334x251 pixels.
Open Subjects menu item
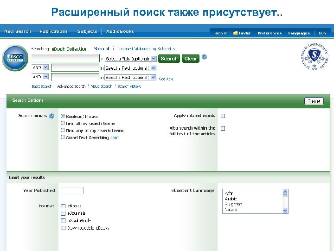tap(87, 32)
